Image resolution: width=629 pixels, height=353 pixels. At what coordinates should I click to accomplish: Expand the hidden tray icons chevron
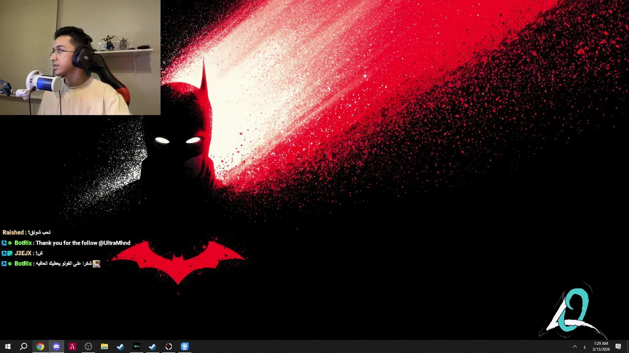574,347
